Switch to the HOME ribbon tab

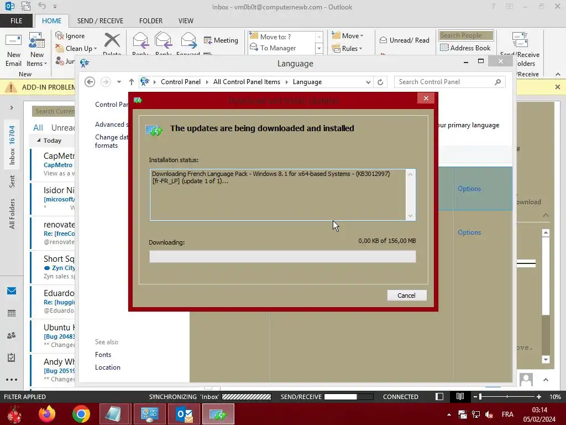click(x=51, y=20)
